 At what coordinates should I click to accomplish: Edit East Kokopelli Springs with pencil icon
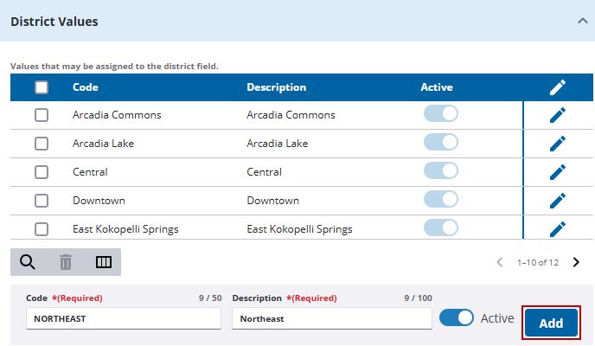tap(558, 229)
